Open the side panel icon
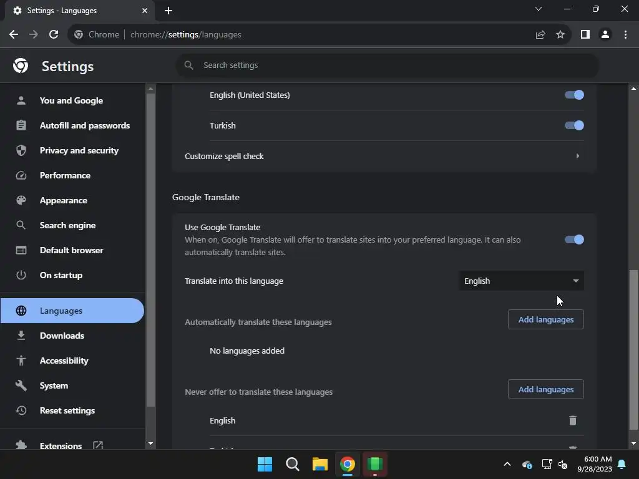Image resolution: width=639 pixels, height=479 pixels. point(585,35)
